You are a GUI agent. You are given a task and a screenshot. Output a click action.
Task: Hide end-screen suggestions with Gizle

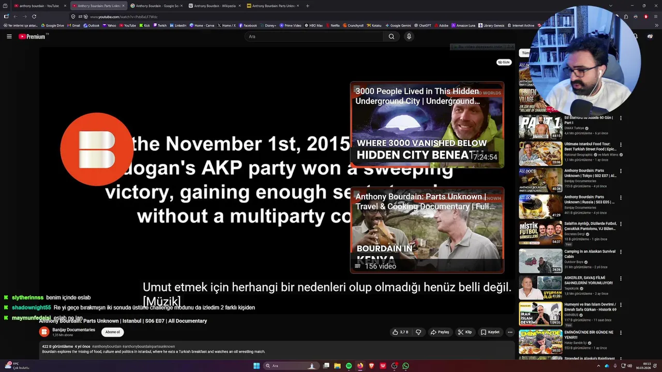coord(504,62)
